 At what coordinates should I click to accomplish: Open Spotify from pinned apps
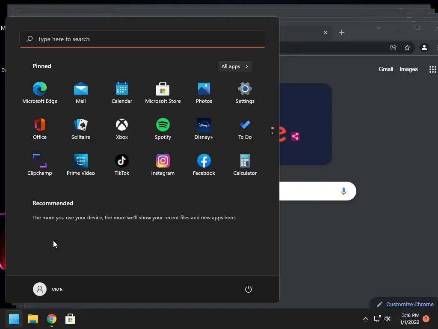163,129
